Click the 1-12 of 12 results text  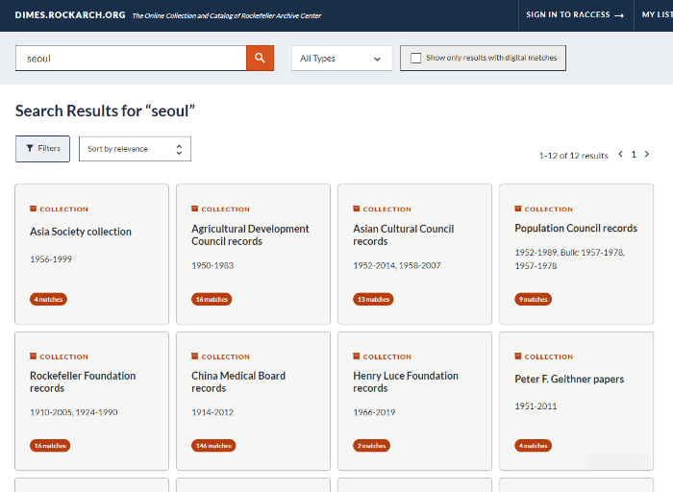pyautogui.click(x=574, y=156)
